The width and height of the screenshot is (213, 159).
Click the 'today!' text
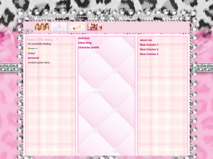coord(32,53)
